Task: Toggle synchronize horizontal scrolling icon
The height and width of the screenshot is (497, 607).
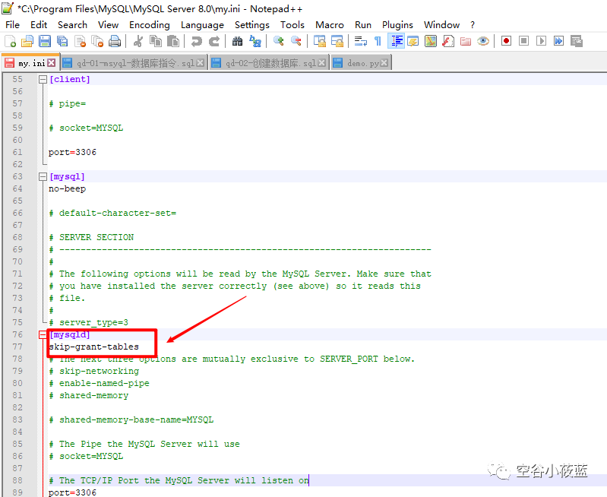Action: (337, 41)
